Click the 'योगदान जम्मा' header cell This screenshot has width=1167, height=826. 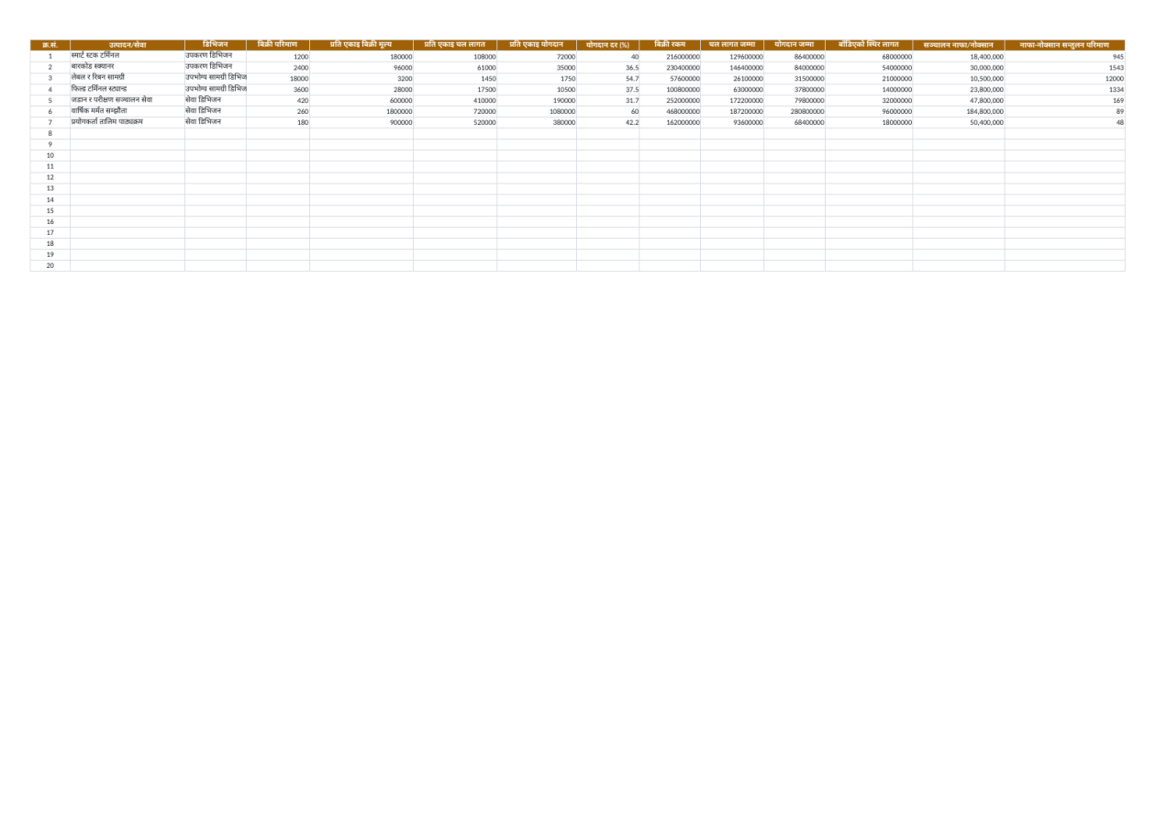click(x=795, y=45)
